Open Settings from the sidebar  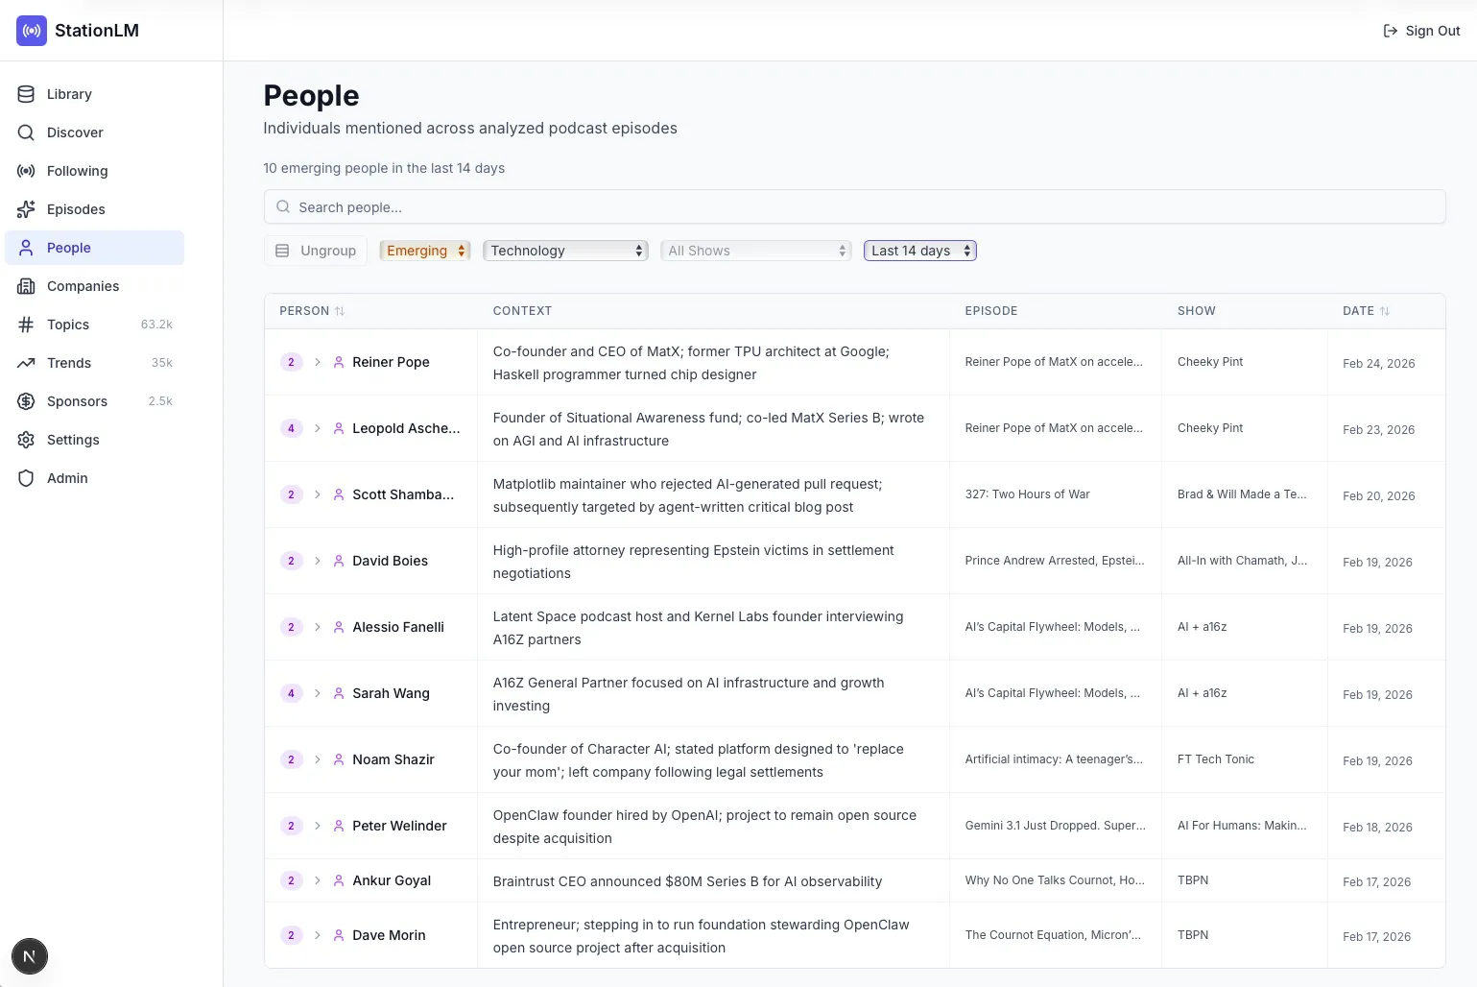(72, 439)
